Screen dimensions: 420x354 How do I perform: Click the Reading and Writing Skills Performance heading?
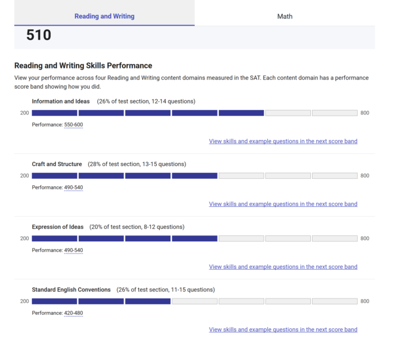click(83, 65)
